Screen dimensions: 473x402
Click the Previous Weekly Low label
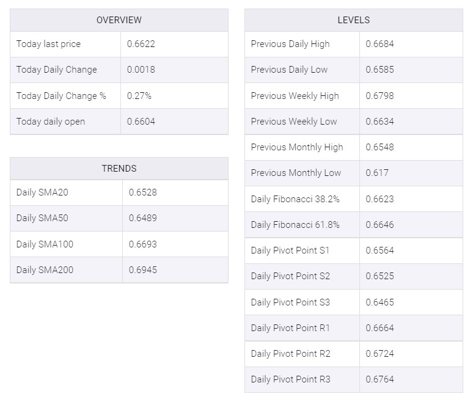[294, 122]
